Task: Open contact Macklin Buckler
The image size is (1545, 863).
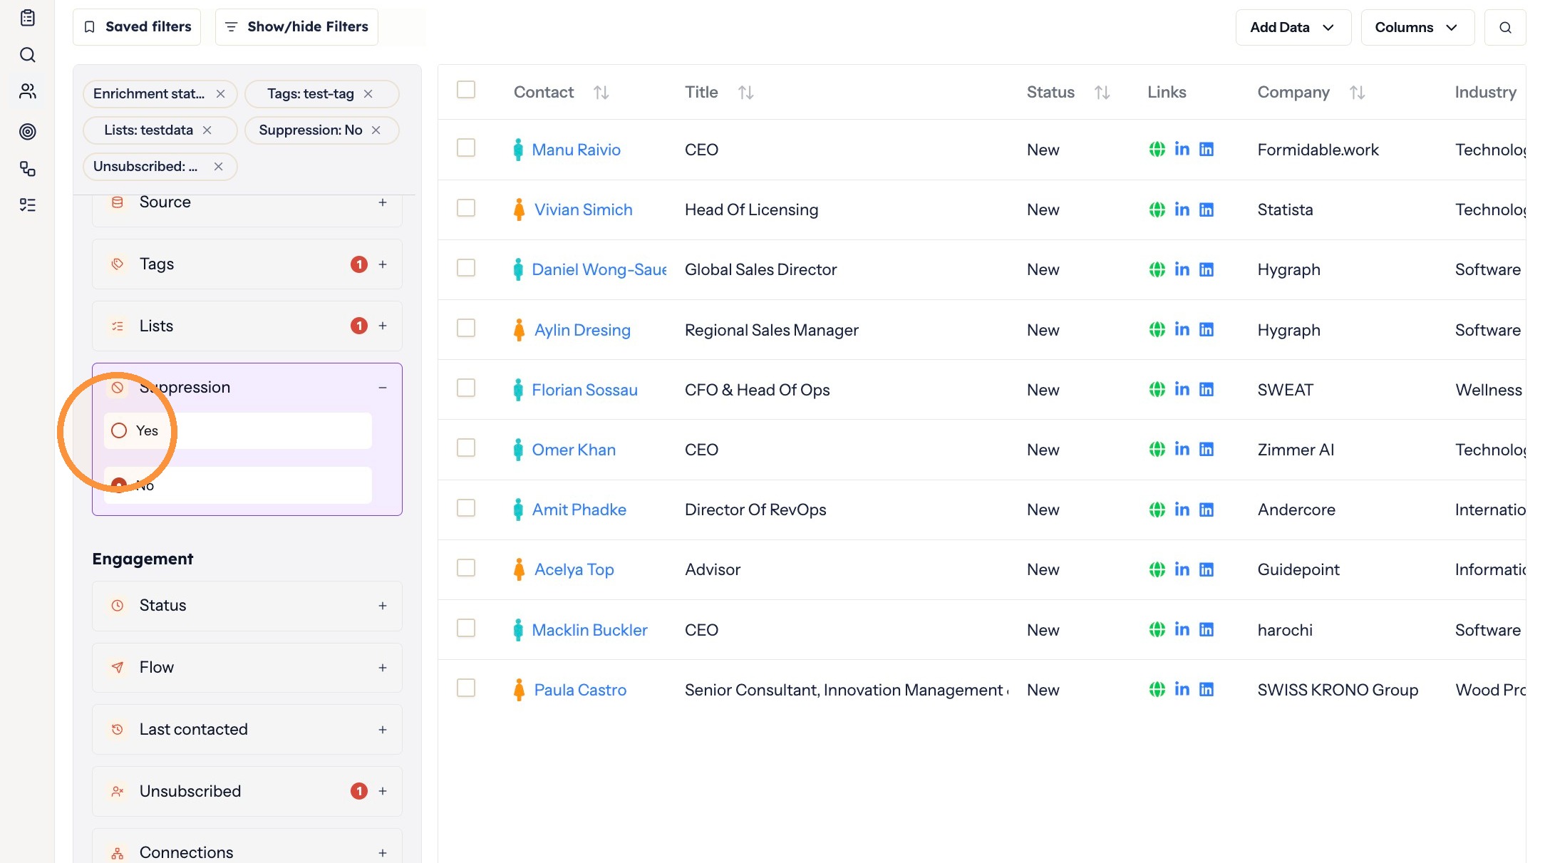Action: pos(589,631)
